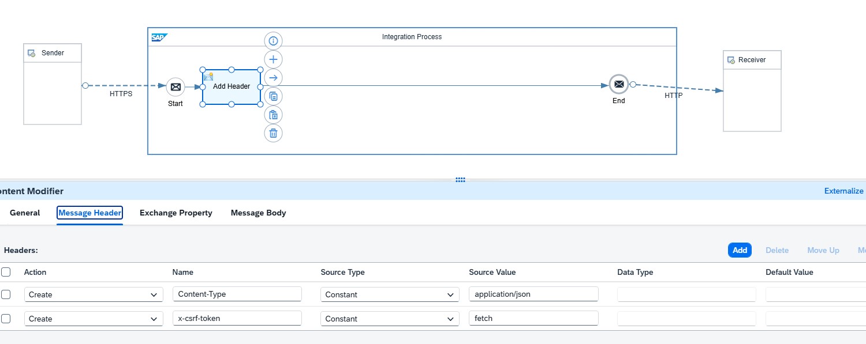Open the Message Body tab
This screenshot has width=866, height=344.
point(258,213)
